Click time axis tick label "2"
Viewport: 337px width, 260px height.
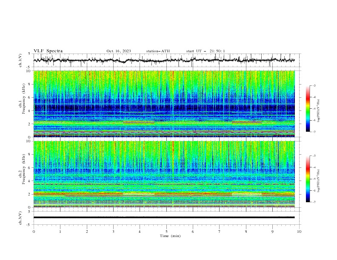coord(87,232)
